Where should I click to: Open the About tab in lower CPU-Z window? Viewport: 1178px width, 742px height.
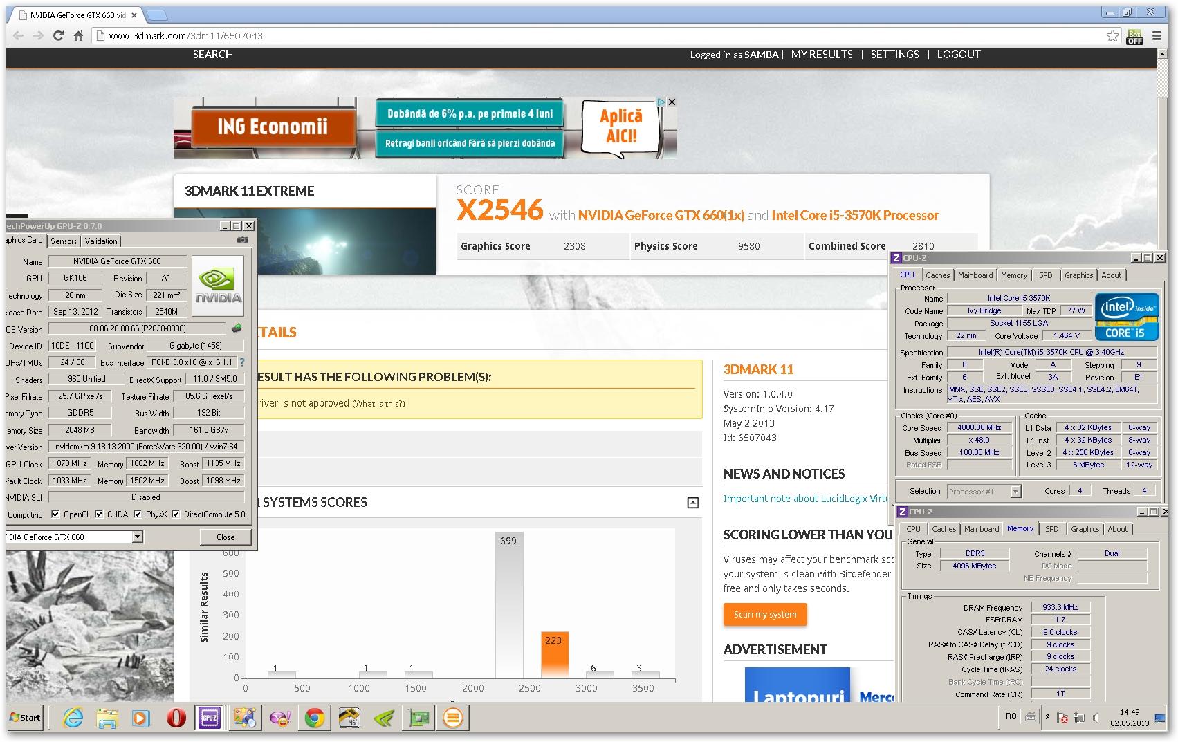click(x=1117, y=529)
